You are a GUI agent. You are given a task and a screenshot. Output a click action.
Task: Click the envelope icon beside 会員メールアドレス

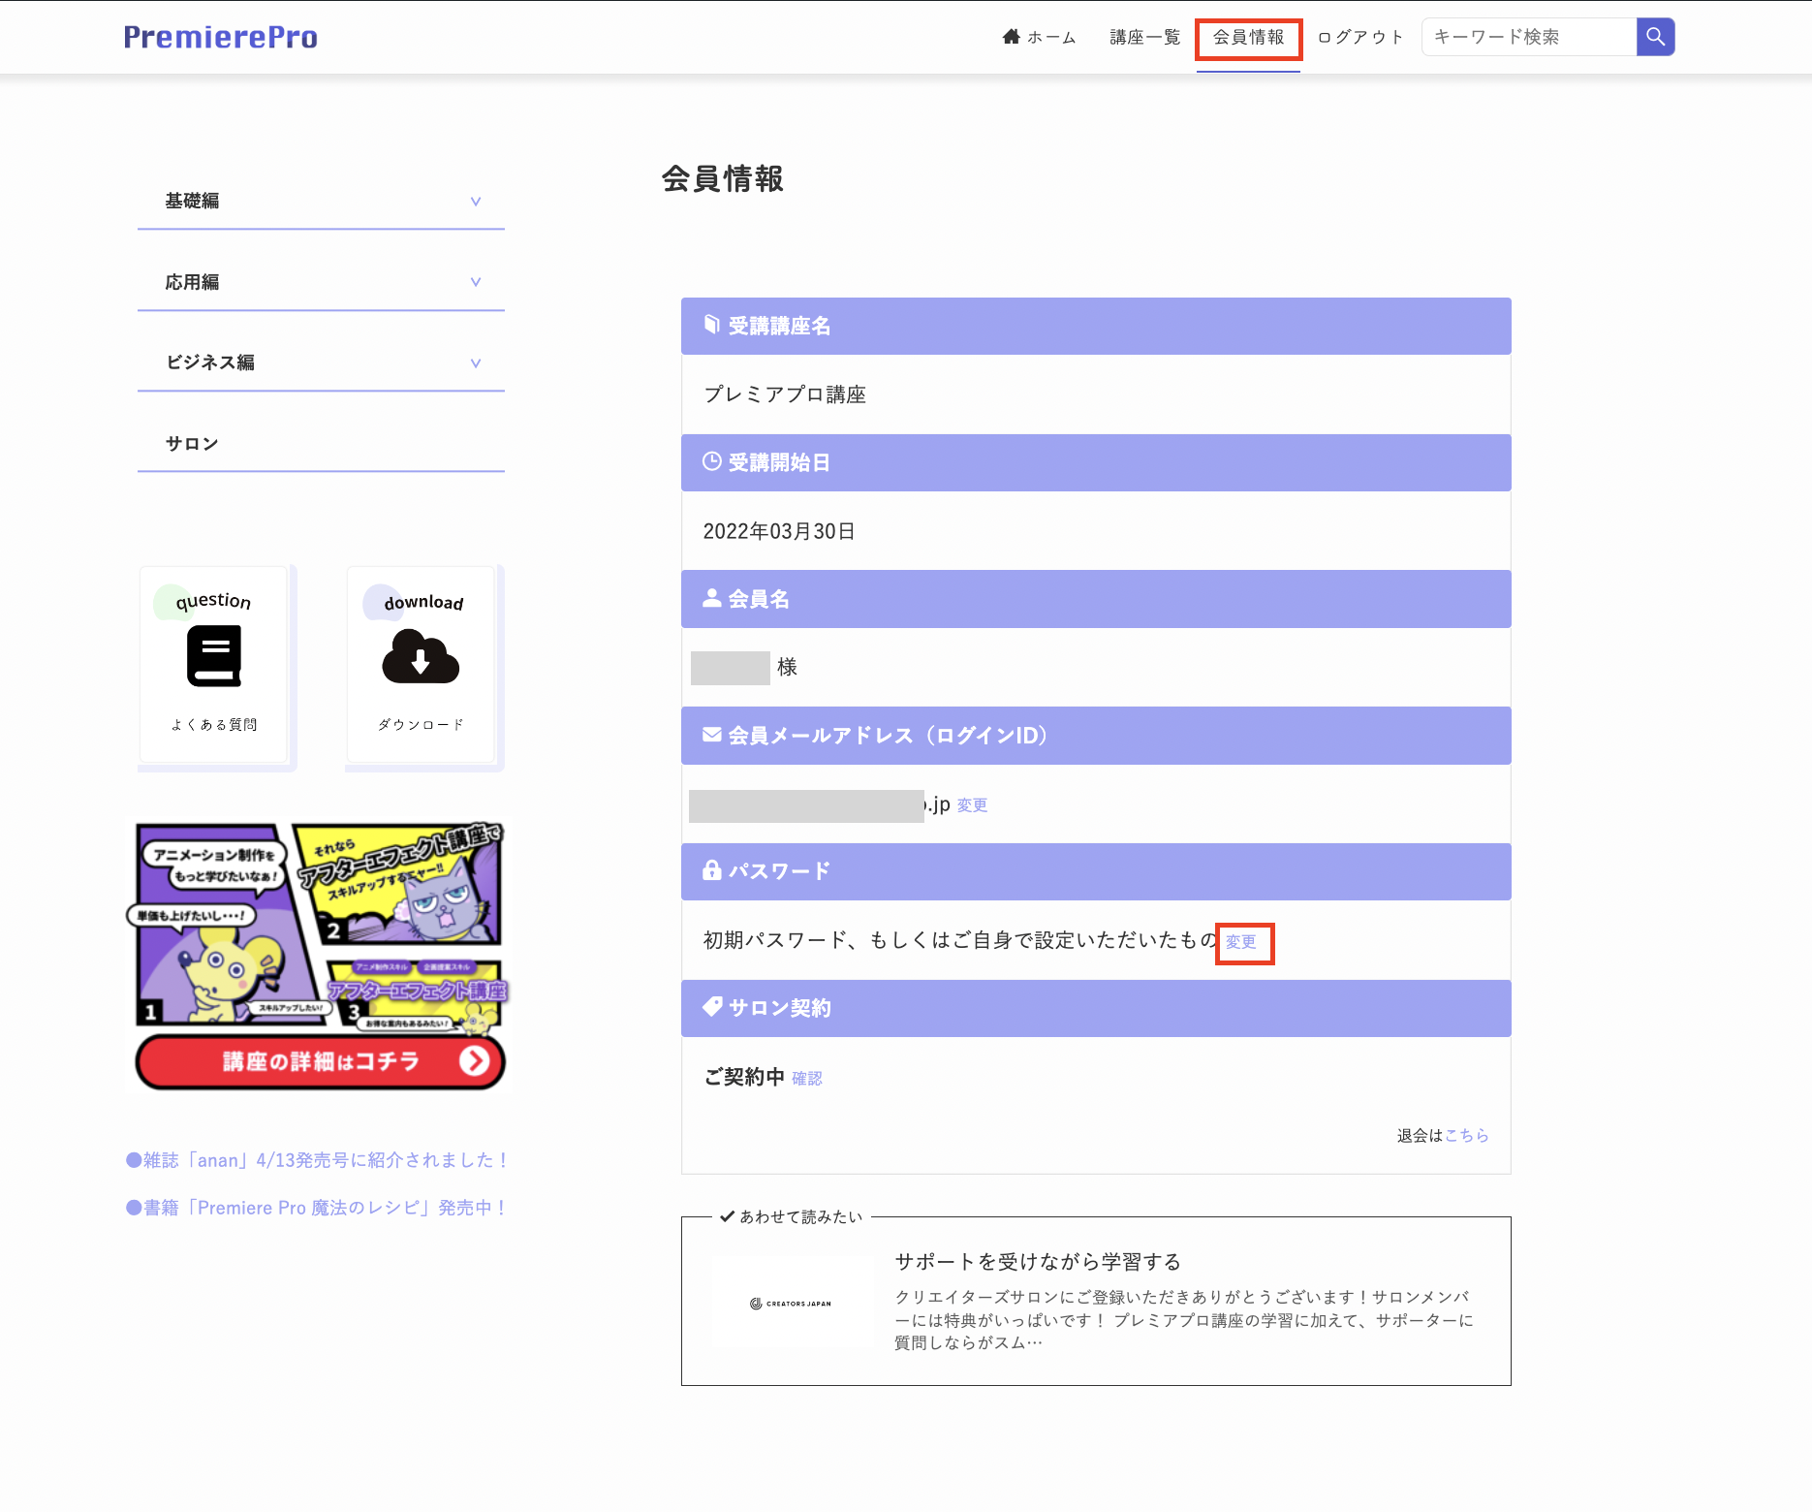(710, 735)
